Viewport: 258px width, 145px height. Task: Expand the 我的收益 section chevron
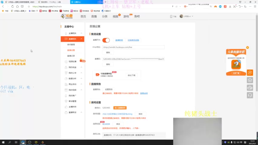[x=81, y=67]
